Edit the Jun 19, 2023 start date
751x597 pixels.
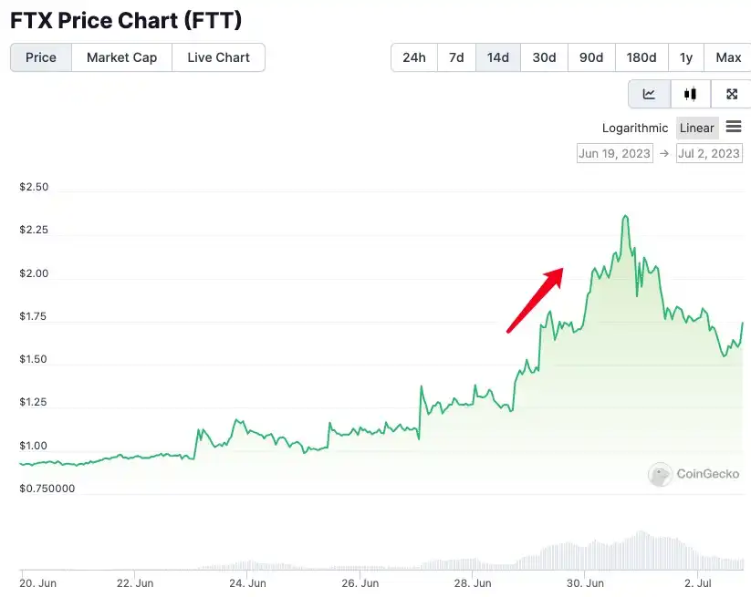click(614, 153)
